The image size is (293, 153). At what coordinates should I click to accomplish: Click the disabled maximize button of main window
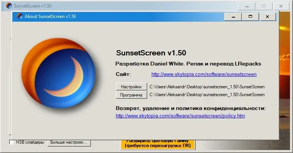pyautogui.click(x=264, y=6)
